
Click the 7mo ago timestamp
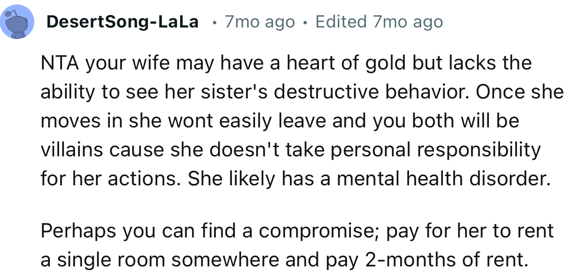(259, 21)
